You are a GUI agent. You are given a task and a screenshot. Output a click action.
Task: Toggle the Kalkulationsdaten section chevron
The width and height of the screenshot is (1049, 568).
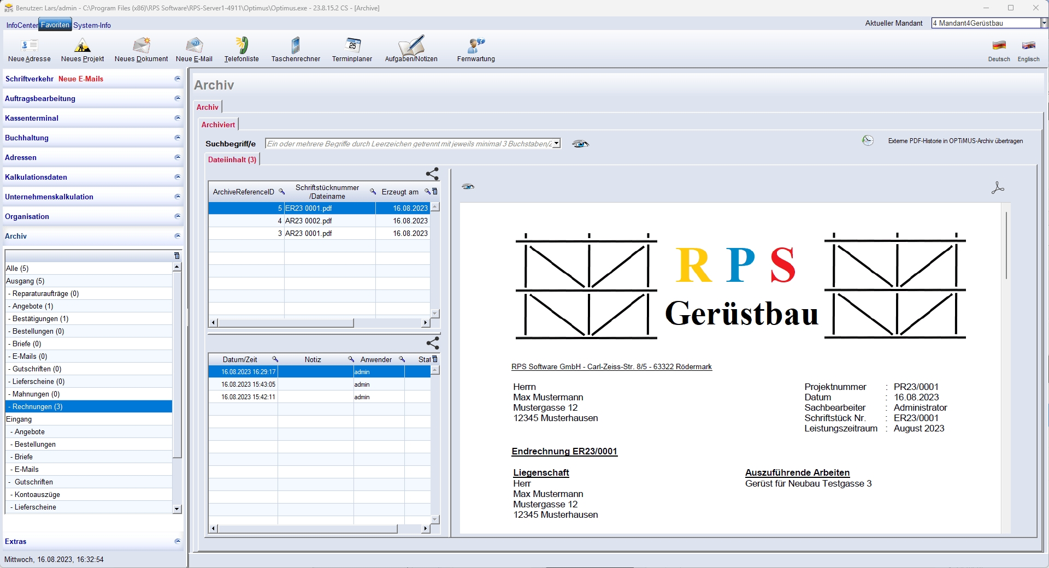click(177, 177)
